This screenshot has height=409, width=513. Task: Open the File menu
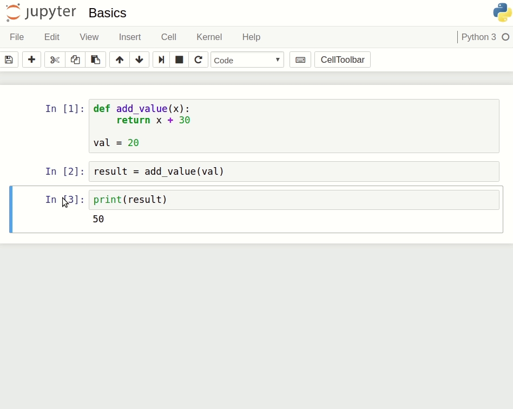click(17, 37)
